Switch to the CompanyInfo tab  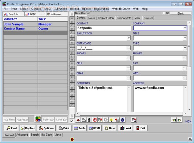124,18
